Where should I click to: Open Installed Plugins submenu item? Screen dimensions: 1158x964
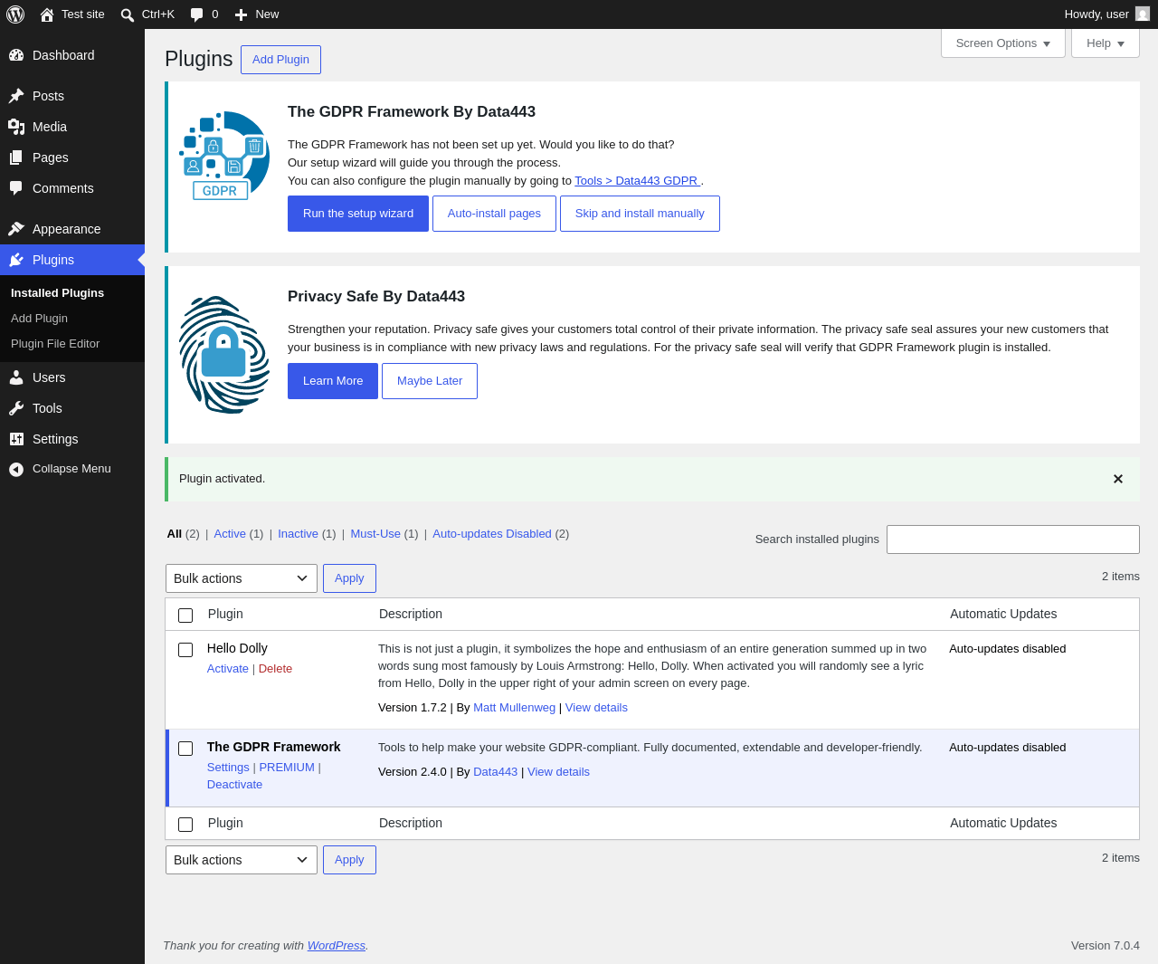coord(57,293)
